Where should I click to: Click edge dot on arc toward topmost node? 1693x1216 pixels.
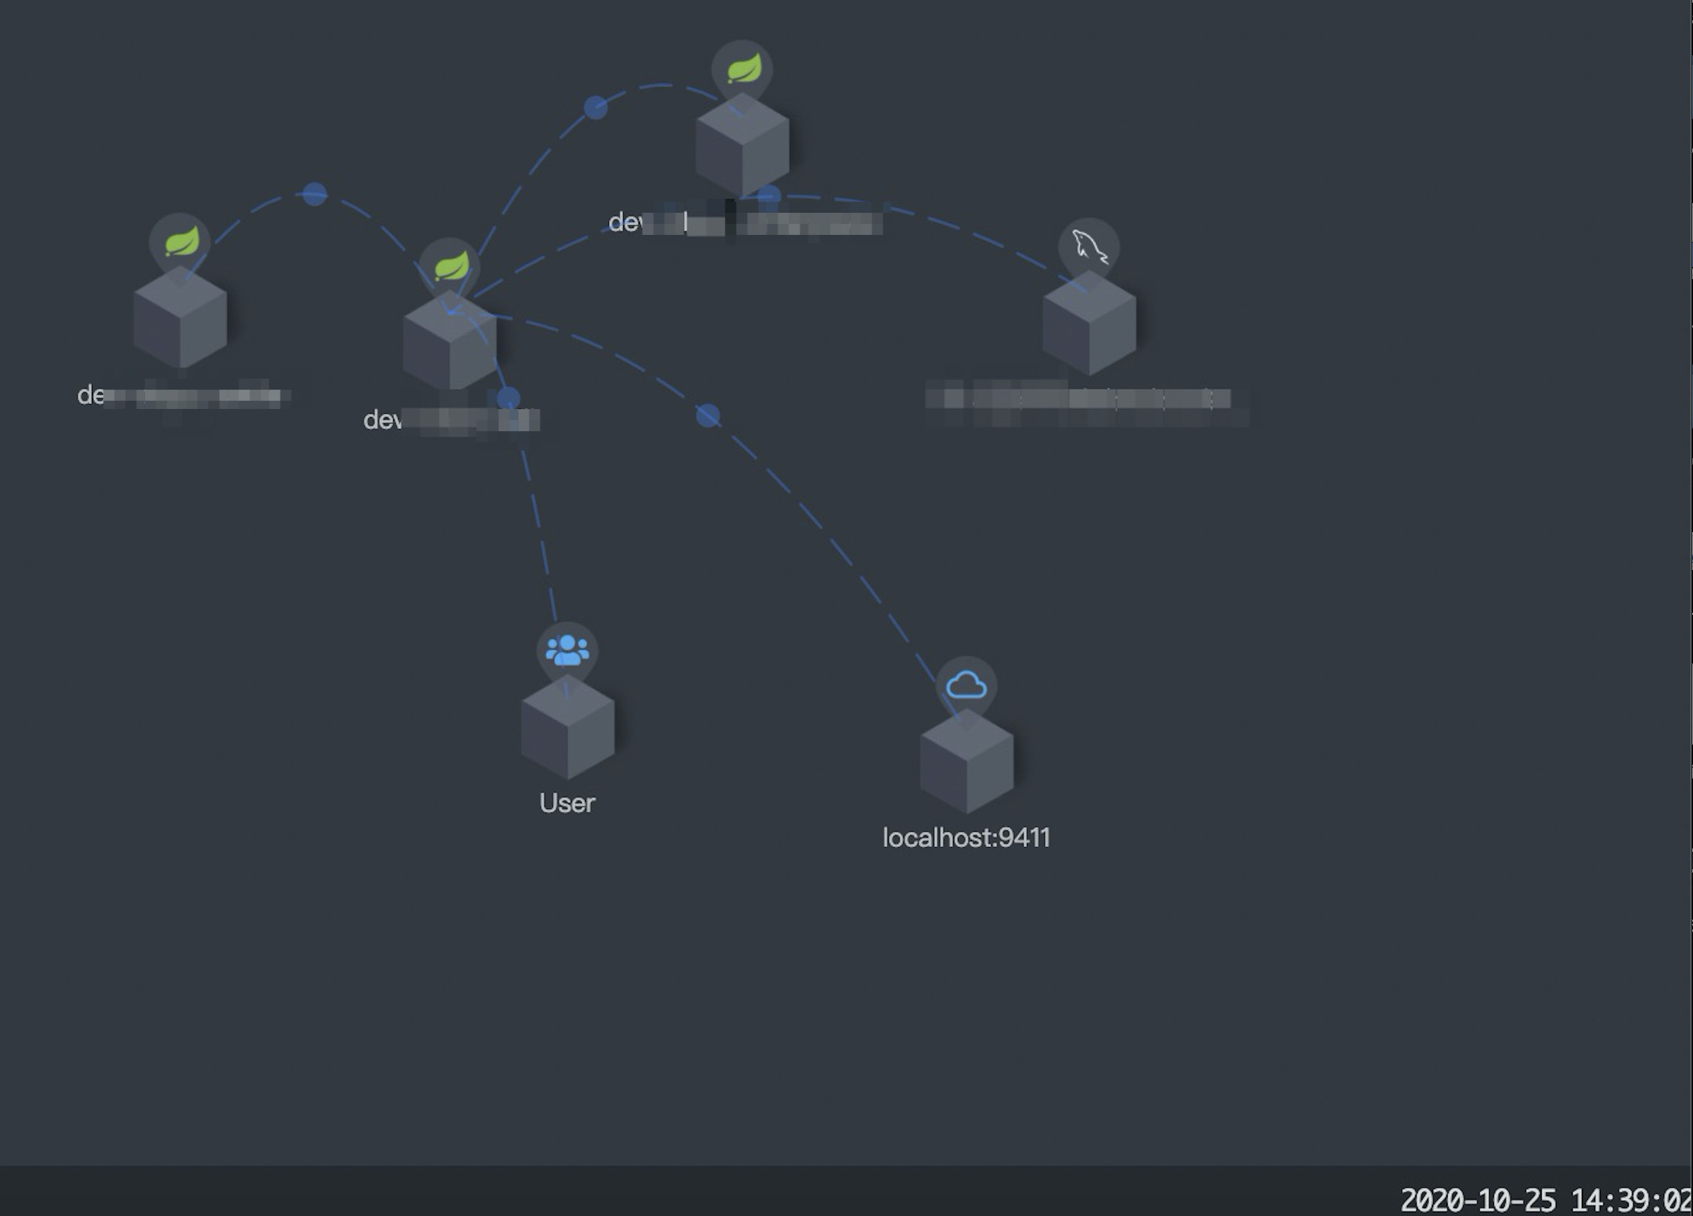pos(596,108)
